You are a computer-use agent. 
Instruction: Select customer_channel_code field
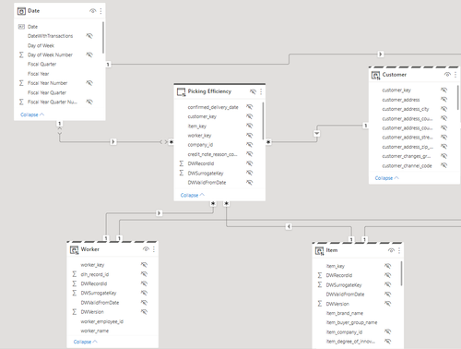click(407, 166)
